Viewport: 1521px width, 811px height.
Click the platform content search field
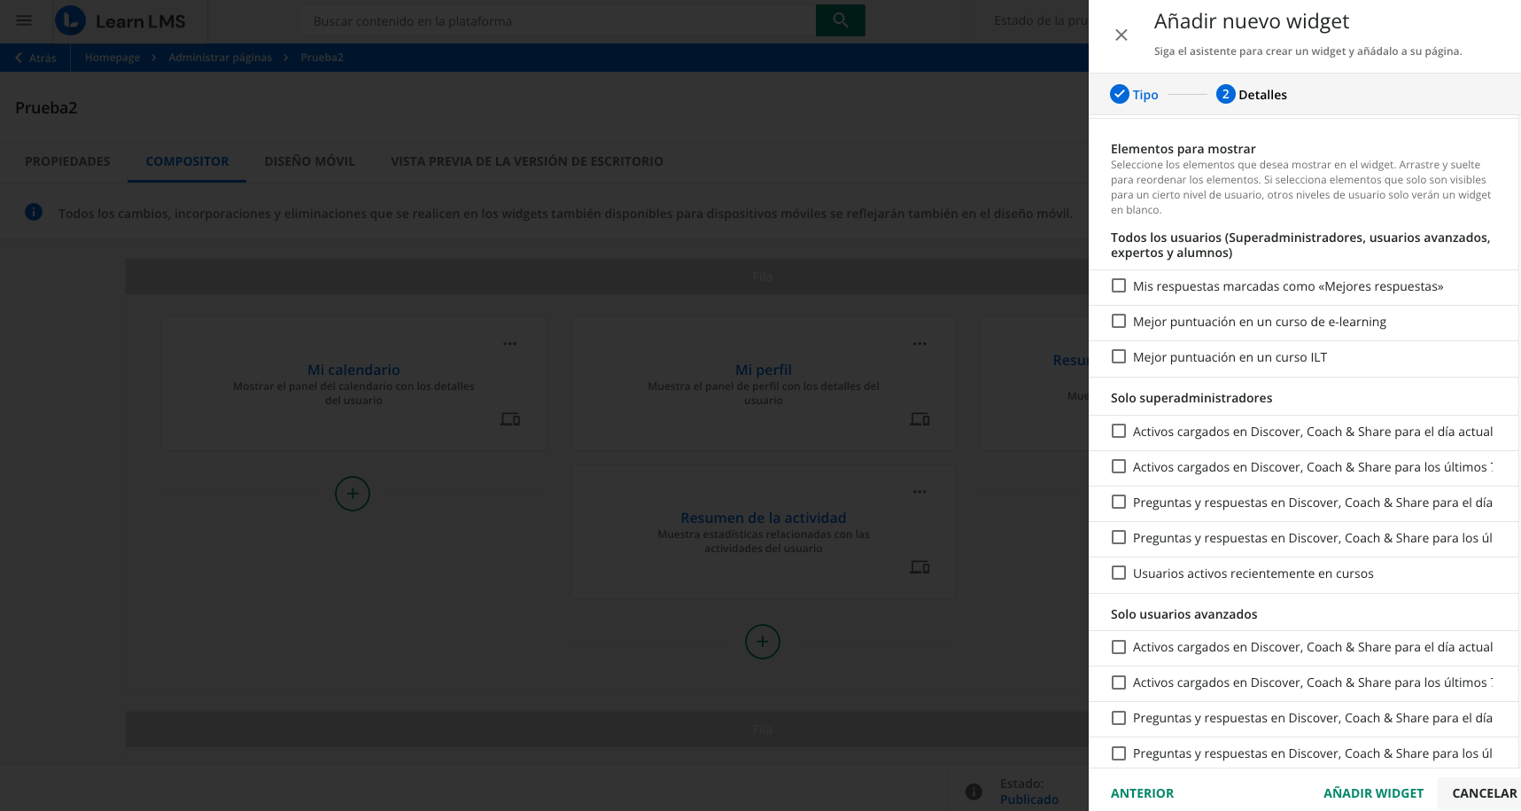556,21
